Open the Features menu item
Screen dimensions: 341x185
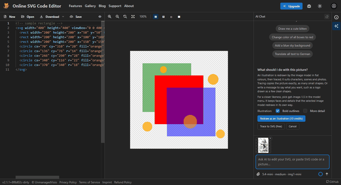click(x=75, y=6)
